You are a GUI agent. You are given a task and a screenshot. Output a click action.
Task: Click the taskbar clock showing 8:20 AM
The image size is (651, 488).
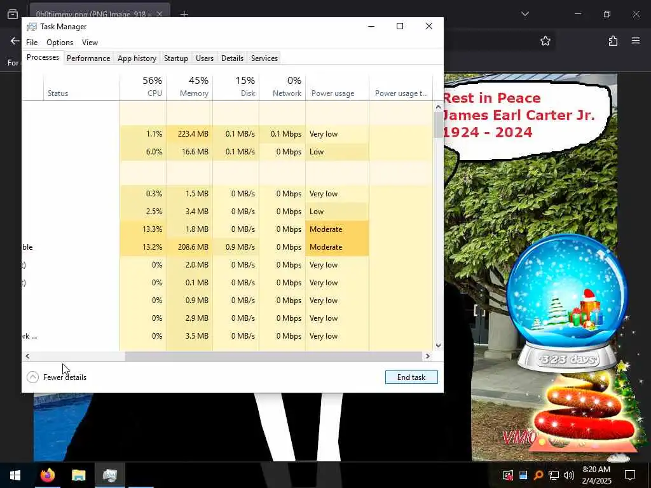596,475
